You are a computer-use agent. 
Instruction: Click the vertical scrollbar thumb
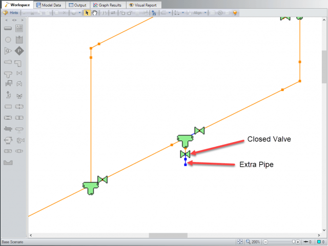[324, 66]
